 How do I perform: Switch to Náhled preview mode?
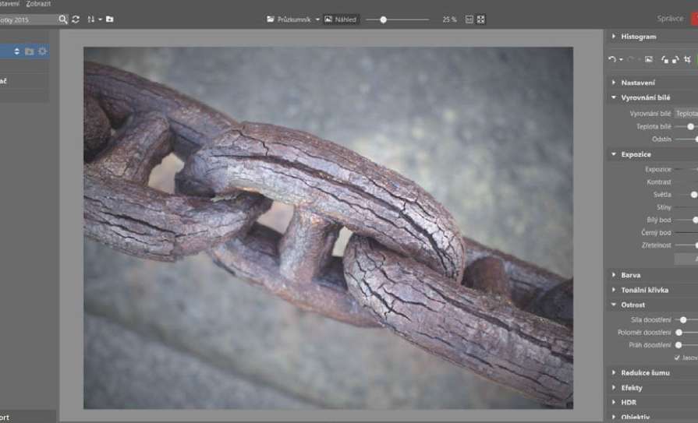(341, 19)
